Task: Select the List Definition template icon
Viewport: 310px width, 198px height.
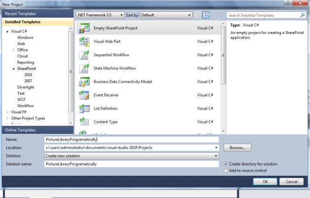Action: pos(84,109)
